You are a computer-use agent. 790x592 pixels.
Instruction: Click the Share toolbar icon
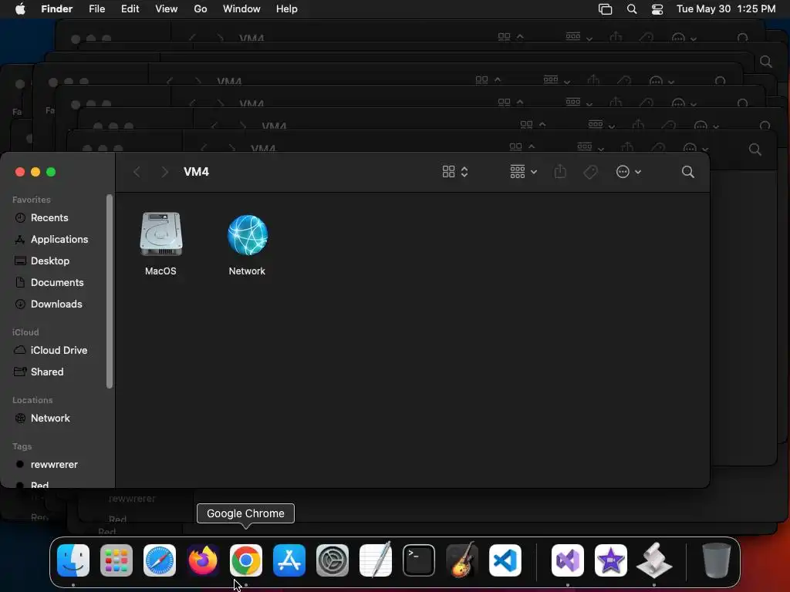[560, 172]
